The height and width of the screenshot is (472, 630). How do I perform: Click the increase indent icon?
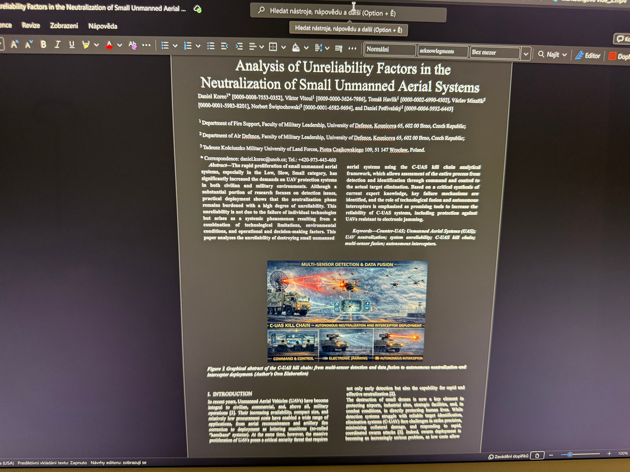[x=239, y=46]
